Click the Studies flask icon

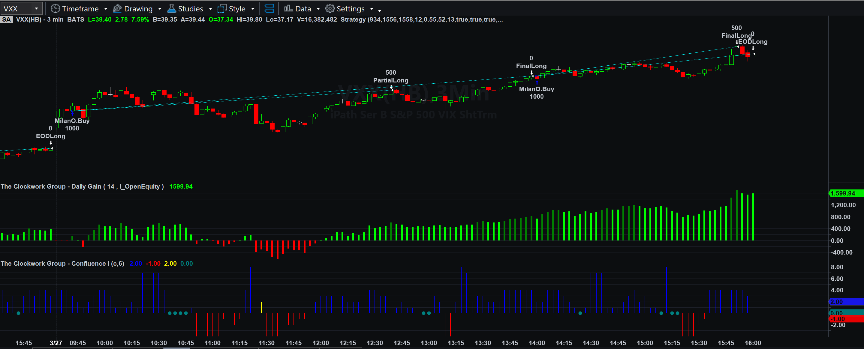(171, 8)
